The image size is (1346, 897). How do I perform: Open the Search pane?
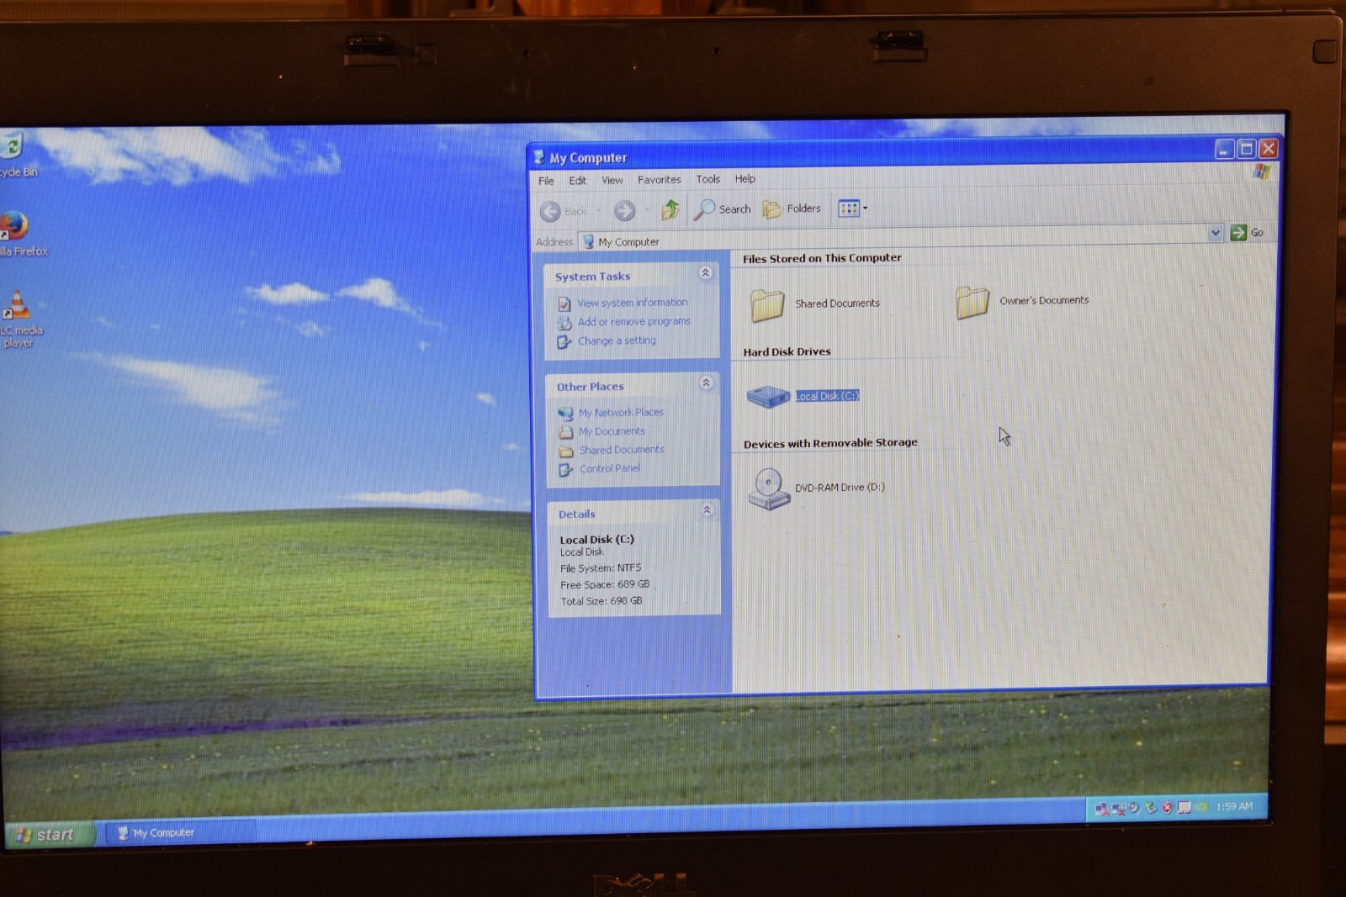pyautogui.click(x=722, y=208)
